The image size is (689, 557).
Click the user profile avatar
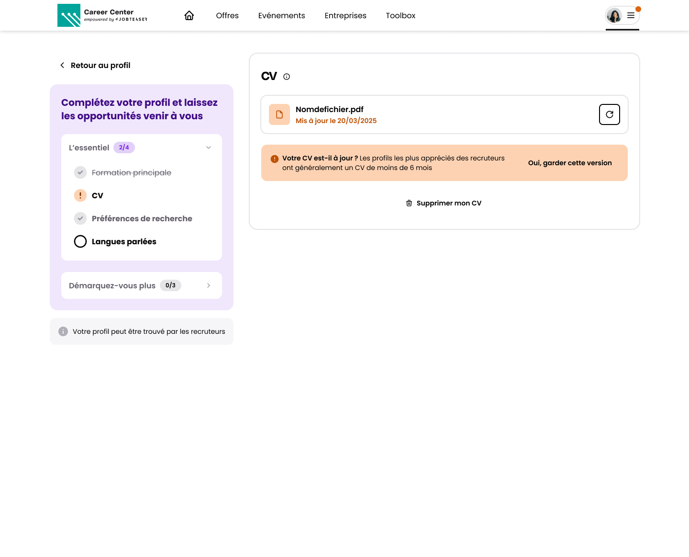[x=614, y=16]
